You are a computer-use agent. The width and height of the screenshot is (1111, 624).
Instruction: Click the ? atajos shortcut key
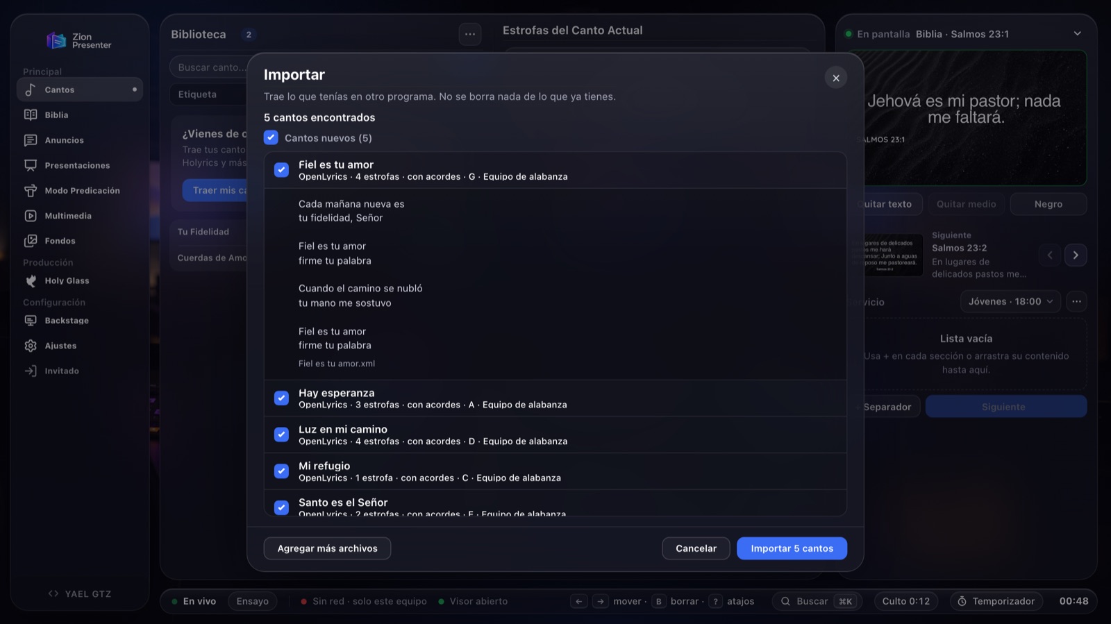point(715,601)
